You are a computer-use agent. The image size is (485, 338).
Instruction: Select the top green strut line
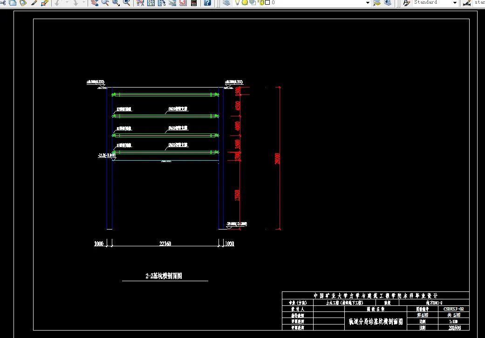(x=165, y=95)
